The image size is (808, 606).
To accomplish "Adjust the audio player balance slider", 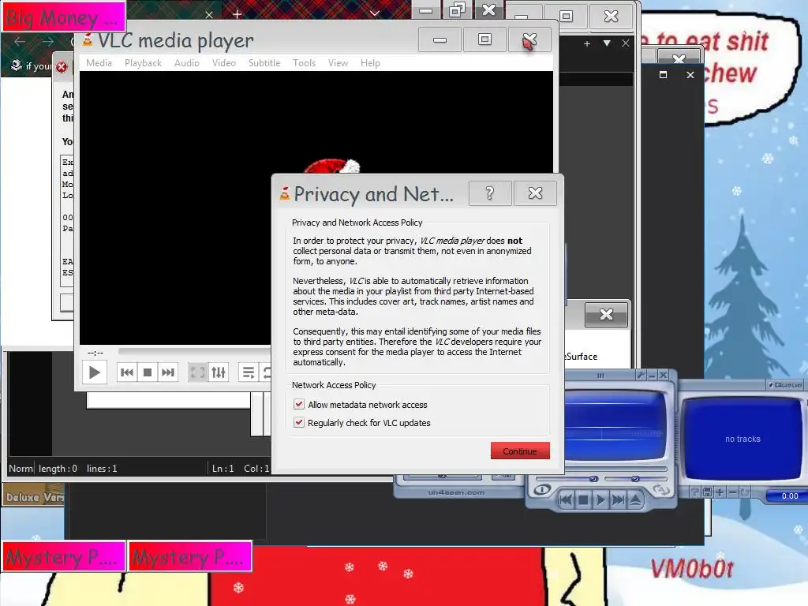I will (x=636, y=479).
